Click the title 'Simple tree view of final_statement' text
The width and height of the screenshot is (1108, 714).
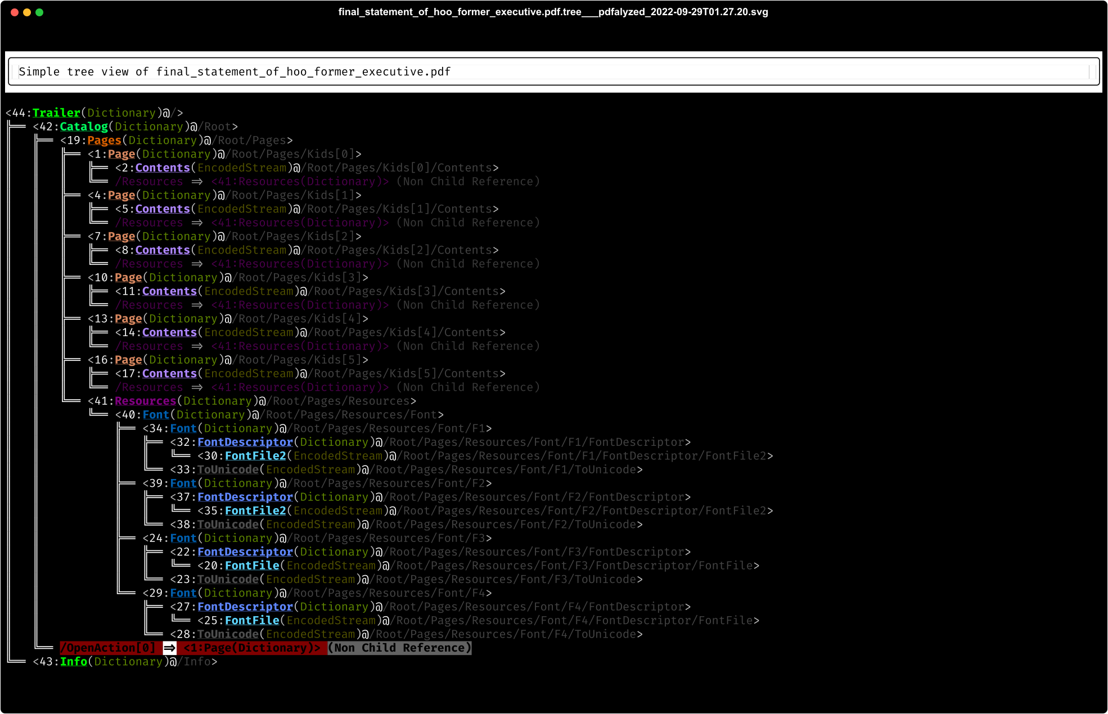click(x=235, y=71)
